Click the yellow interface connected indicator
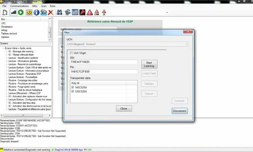Image resolution: width=253 pixels, height=152 pixels. click(x=1, y=149)
